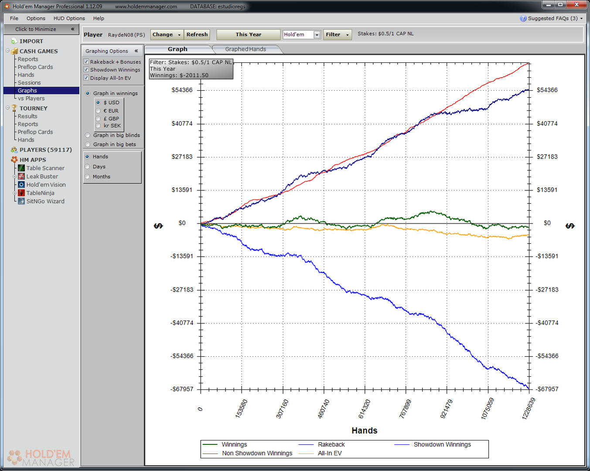Toggle Rakeback + Bonuses checkbox
590x471 pixels.
click(x=86, y=62)
